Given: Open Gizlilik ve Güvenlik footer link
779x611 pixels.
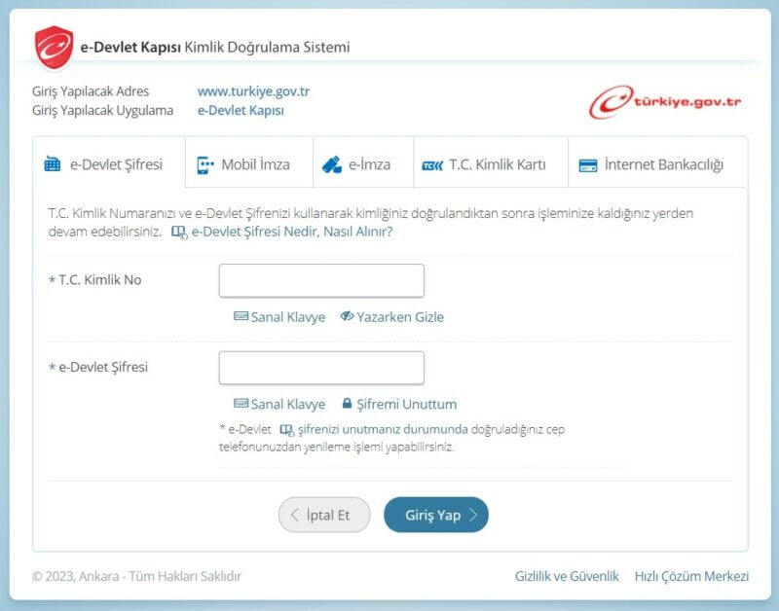Looking at the screenshot, I should coord(567,576).
